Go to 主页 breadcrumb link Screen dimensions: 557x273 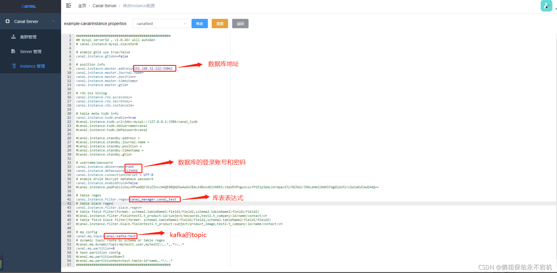(82, 6)
